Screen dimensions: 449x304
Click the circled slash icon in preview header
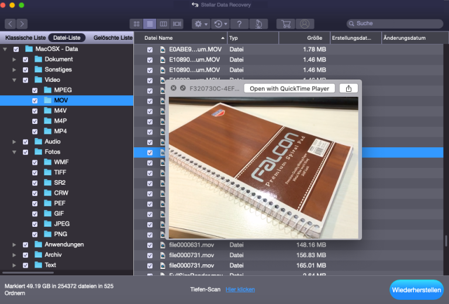click(183, 88)
